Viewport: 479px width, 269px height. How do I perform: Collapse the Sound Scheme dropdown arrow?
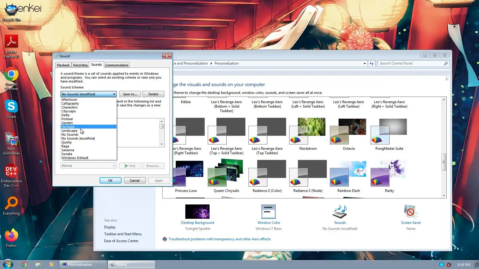(114, 94)
